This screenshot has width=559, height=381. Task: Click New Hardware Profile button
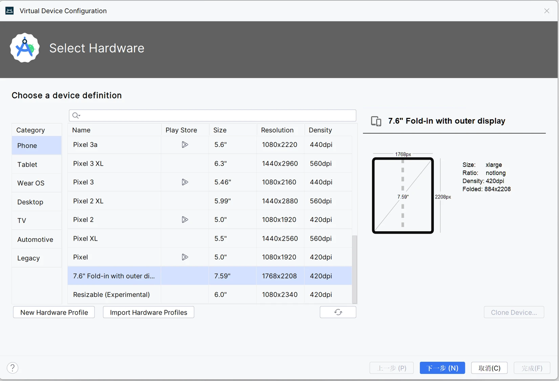click(x=54, y=312)
